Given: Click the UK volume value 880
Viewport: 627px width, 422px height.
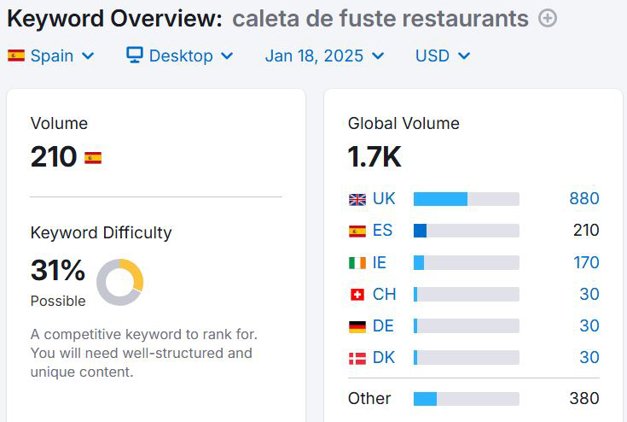Looking at the screenshot, I should click(x=584, y=199).
